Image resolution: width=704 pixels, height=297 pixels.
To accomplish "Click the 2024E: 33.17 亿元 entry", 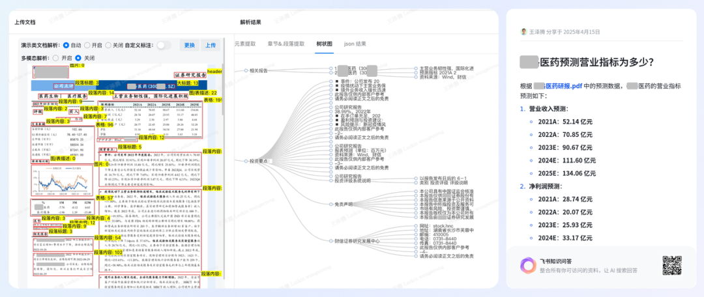I will pos(565,237).
